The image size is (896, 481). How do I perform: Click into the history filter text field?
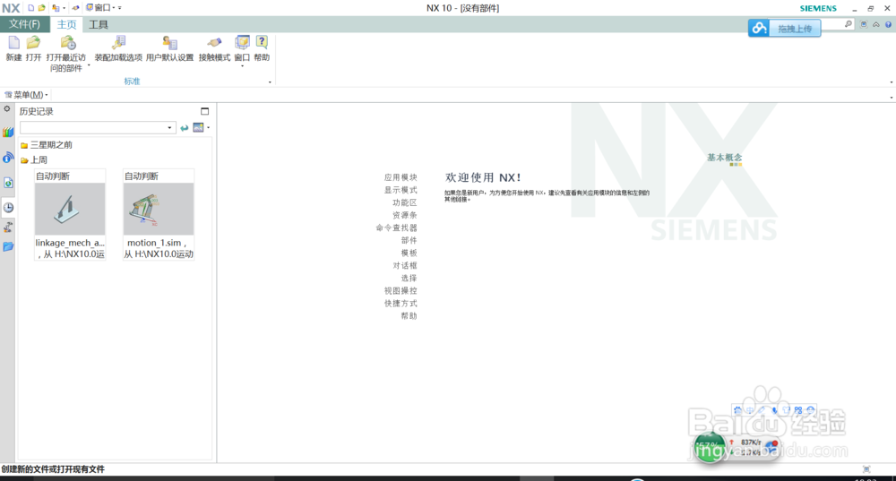(92, 128)
